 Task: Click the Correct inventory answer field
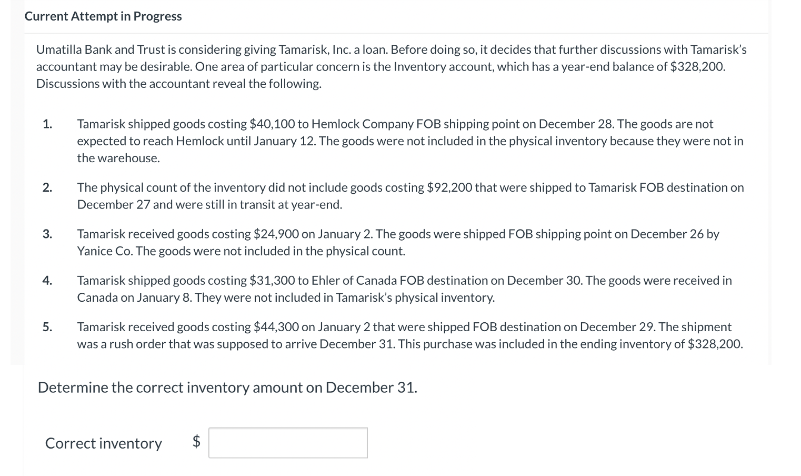point(288,443)
